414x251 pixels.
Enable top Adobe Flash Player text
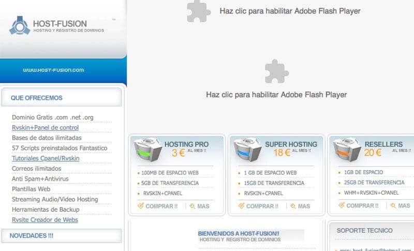coord(290,11)
